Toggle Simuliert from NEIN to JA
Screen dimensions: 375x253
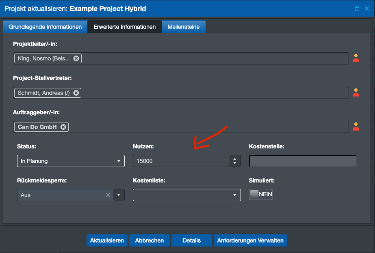click(260, 194)
